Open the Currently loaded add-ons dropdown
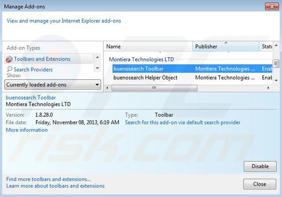The height and width of the screenshot is (197, 282). point(53,84)
